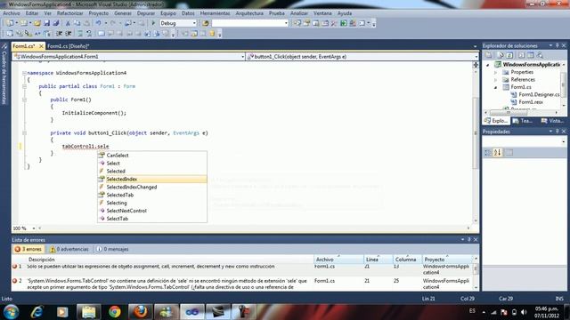Open the Proyecto menu
The width and height of the screenshot is (570, 320).
coord(99,13)
